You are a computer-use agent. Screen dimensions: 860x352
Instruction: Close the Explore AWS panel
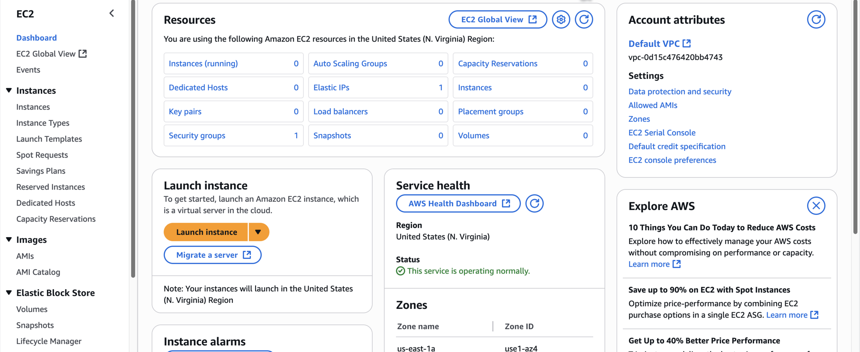(x=816, y=206)
